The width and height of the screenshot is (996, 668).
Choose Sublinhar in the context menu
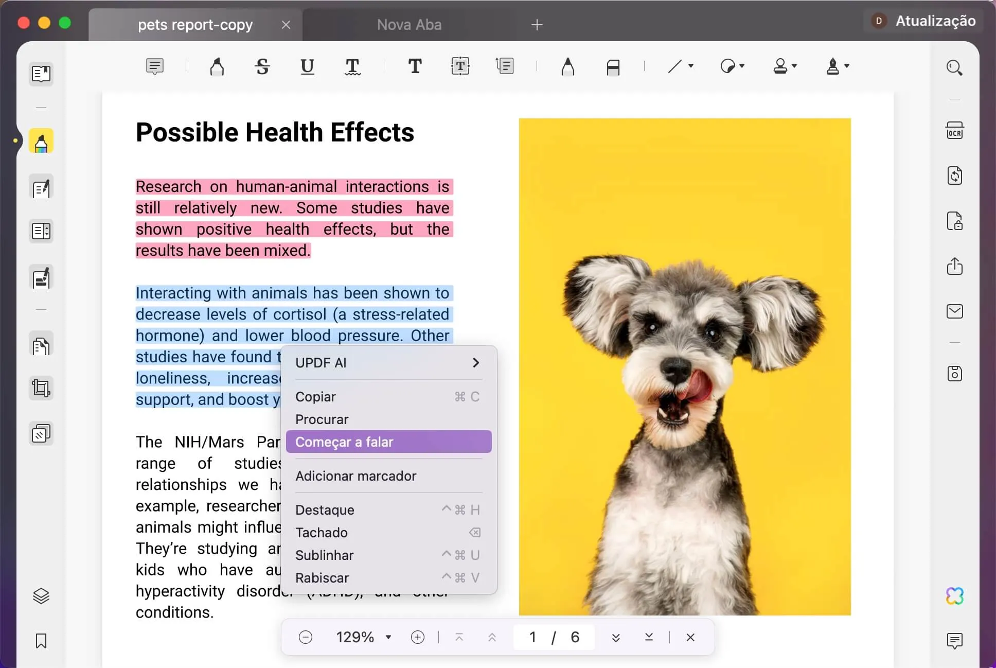click(x=388, y=555)
